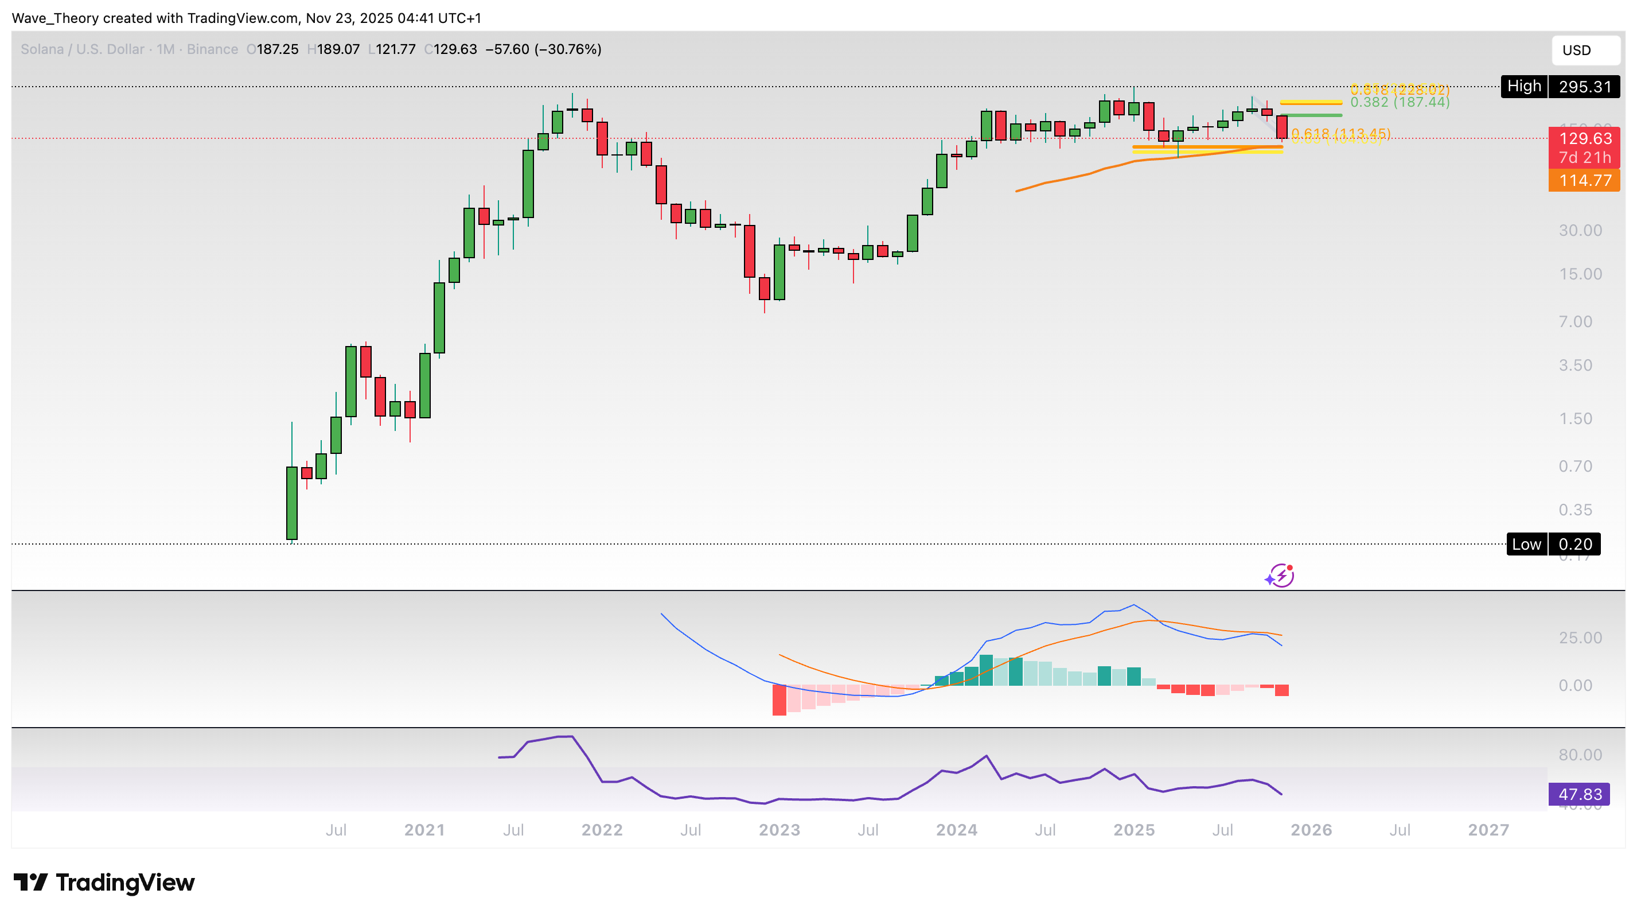The height and width of the screenshot is (917, 1637).
Task: Click the purple 47.83 RSI value tag
Action: (x=1579, y=794)
